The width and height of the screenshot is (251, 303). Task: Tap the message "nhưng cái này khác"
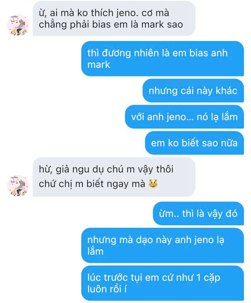click(x=193, y=91)
